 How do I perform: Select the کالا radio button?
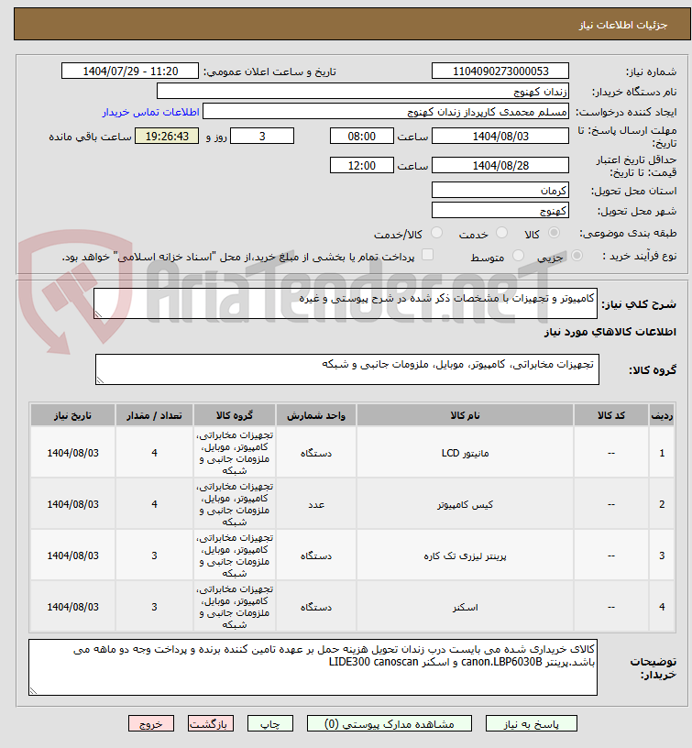click(554, 233)
